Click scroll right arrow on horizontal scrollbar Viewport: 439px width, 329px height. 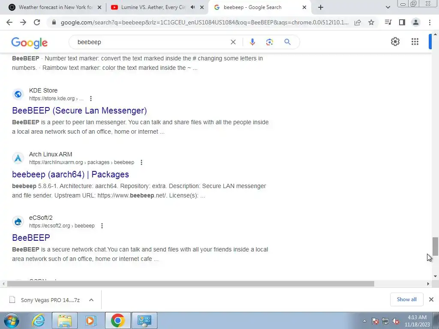(428, 284)
